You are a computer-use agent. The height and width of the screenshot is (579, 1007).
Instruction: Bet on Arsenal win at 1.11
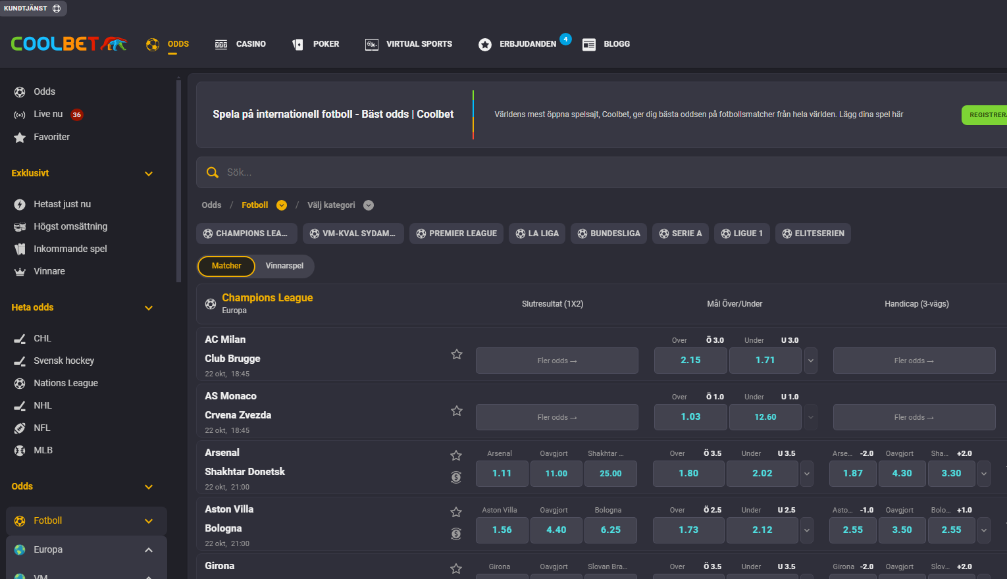pyautogui.click(x=502, y=474)
